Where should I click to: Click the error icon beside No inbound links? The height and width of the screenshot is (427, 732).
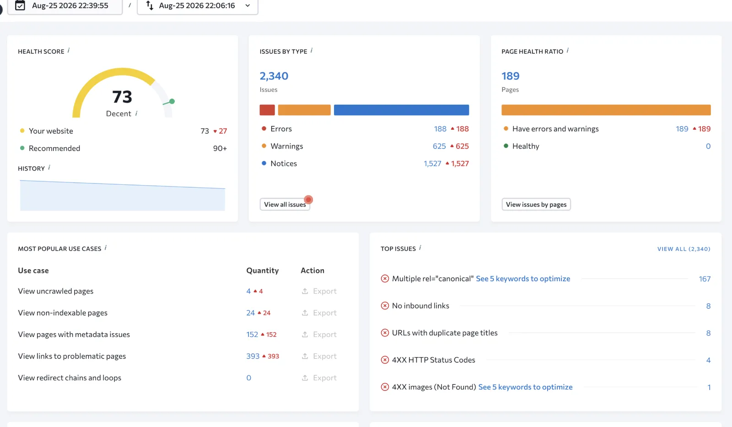pyautogui.click(x=385, y=306)
